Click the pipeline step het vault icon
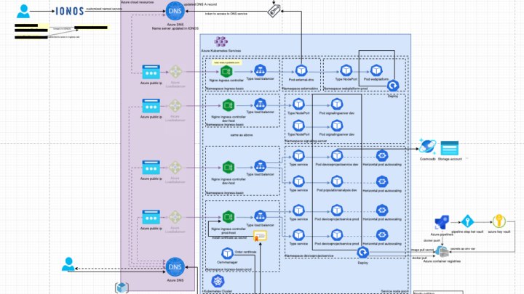 [x=467, y=221]
